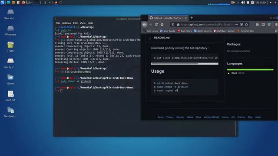Click the green Shell language bar
Image resolution: width=278 pixels, height=156 pixels.
(x=250, y=70)
